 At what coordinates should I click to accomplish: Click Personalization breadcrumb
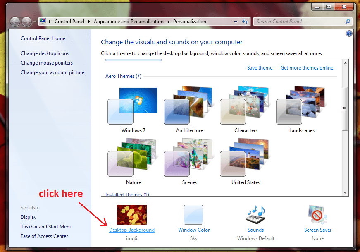click(x=189, y=22)
